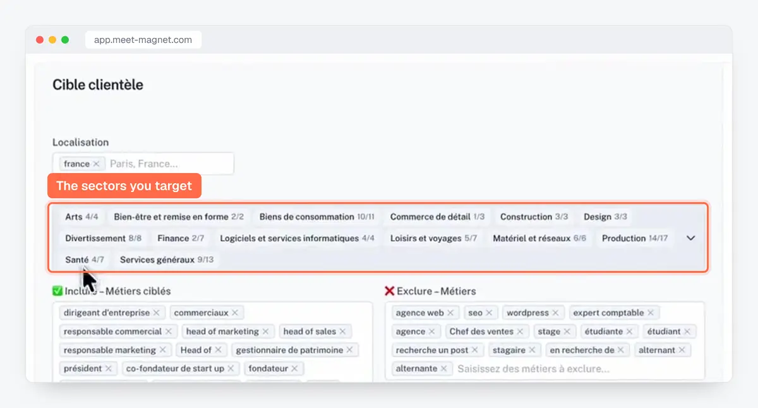Remove 'président' tag
This screenshot has width=758, height=408.
108,368
